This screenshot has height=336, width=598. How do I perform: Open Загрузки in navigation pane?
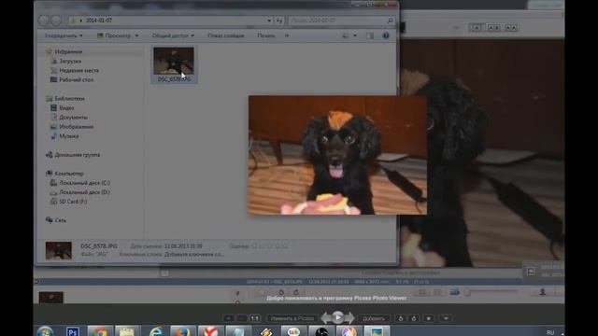pyautogui.click(x=70, y=61)
